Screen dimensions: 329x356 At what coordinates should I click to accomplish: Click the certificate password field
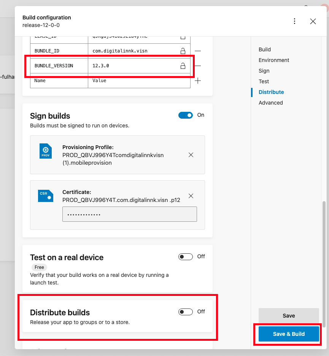(129, 214)
